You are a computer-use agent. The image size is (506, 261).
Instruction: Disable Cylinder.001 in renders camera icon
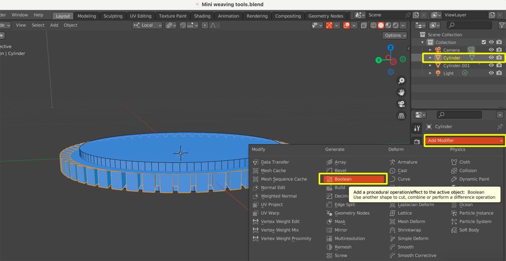click(x=499, y=66)
